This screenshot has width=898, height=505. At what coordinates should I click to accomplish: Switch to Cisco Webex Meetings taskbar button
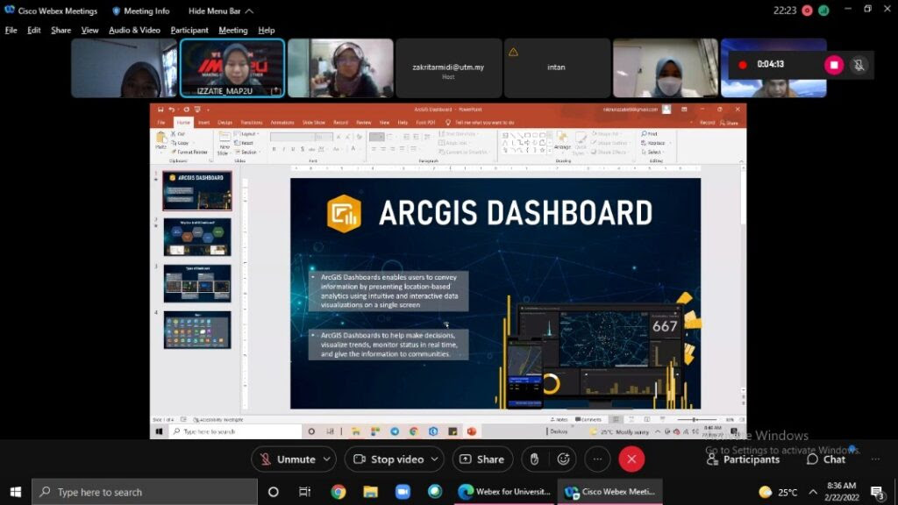tap(610, 492)
